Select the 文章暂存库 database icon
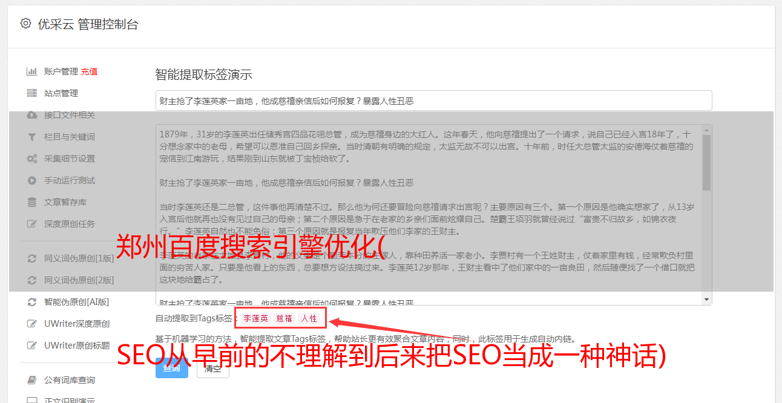Viewport: 782px width, 403px height. 32,202
